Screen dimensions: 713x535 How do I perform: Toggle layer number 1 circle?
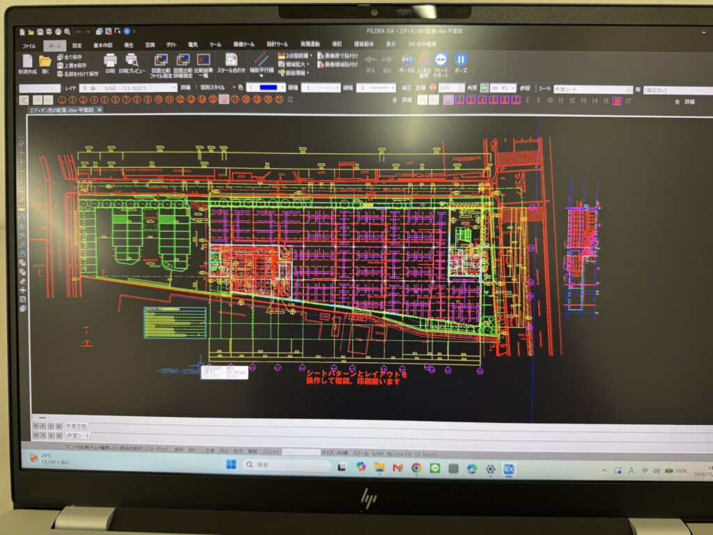click(61, 100)
